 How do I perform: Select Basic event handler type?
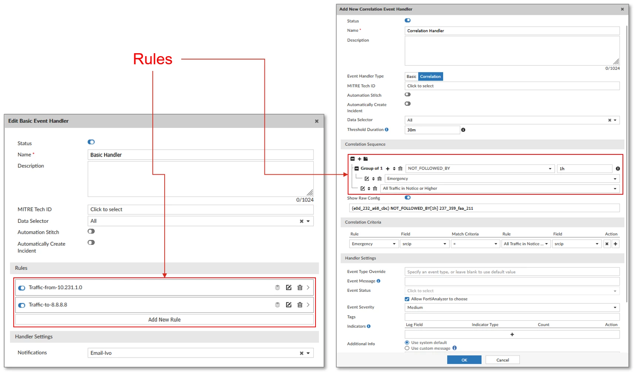click(x=411, y=76)
